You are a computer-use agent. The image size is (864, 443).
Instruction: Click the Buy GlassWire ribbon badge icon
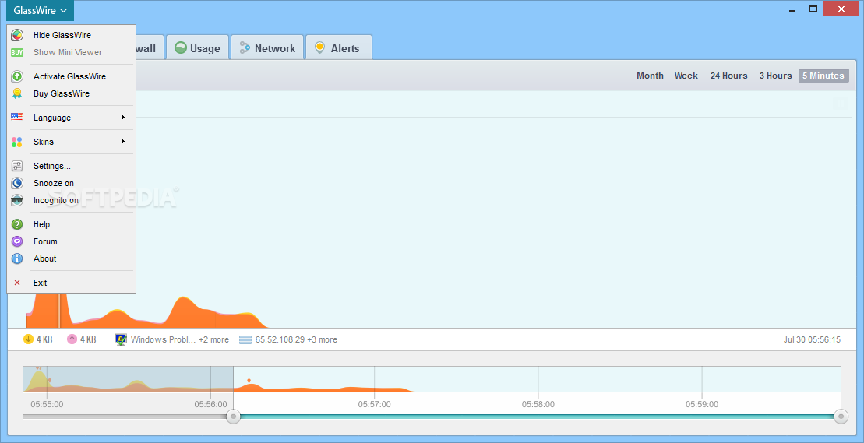17,93
